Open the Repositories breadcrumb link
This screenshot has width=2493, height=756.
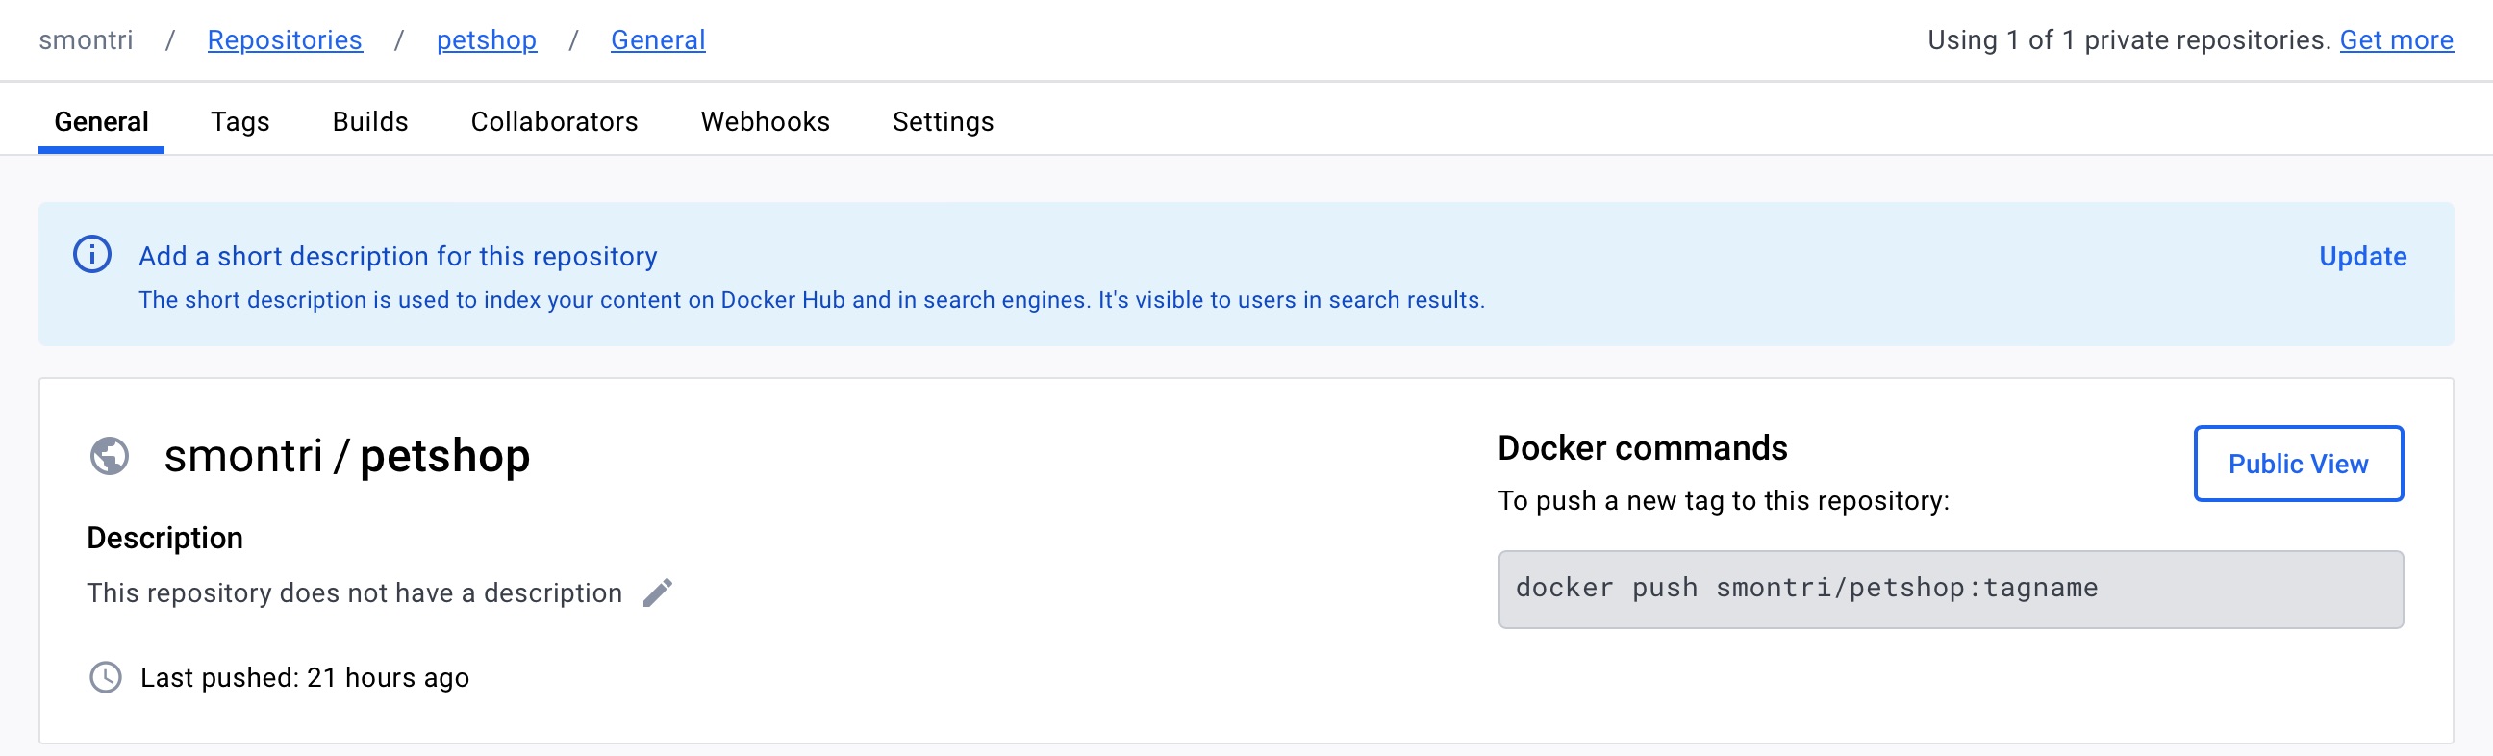pyautogui.click(x=285, y=39)
